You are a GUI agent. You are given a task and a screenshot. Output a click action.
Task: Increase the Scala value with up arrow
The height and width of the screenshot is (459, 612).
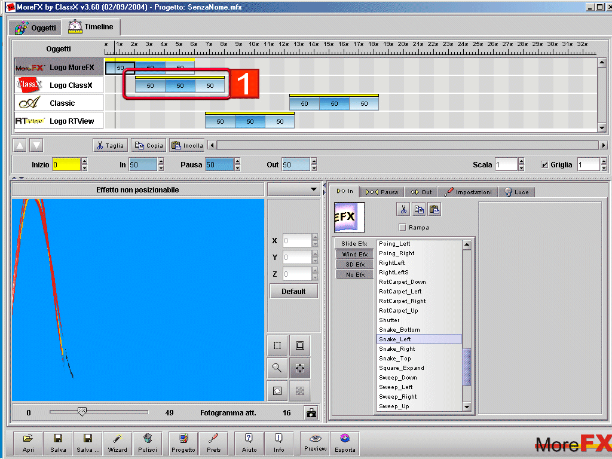[521, 161]
